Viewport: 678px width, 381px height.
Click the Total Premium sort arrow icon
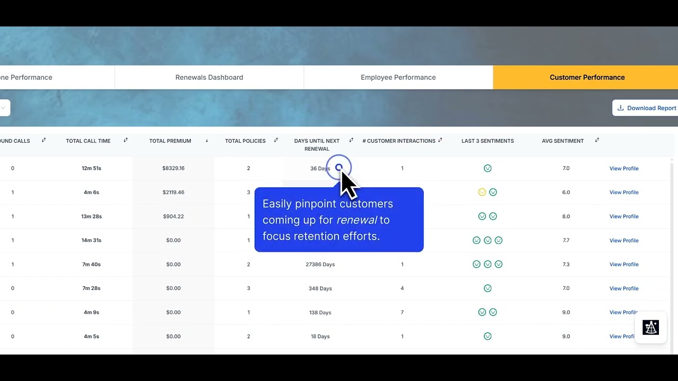coord(207,141)
